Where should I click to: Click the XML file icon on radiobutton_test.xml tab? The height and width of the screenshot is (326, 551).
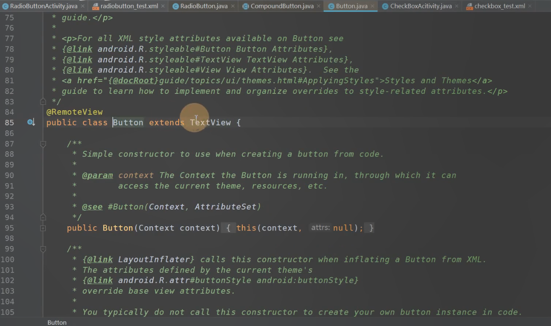click(x=96, y=6)
